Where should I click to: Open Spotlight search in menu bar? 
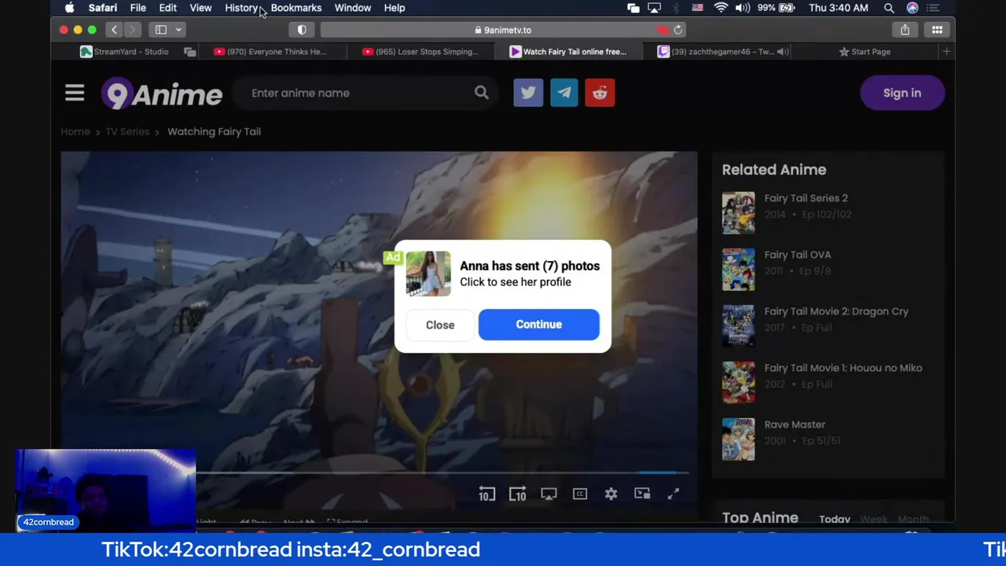889,8
